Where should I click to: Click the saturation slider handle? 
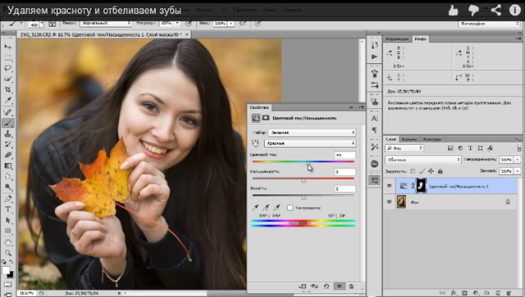tap(304, 180)
